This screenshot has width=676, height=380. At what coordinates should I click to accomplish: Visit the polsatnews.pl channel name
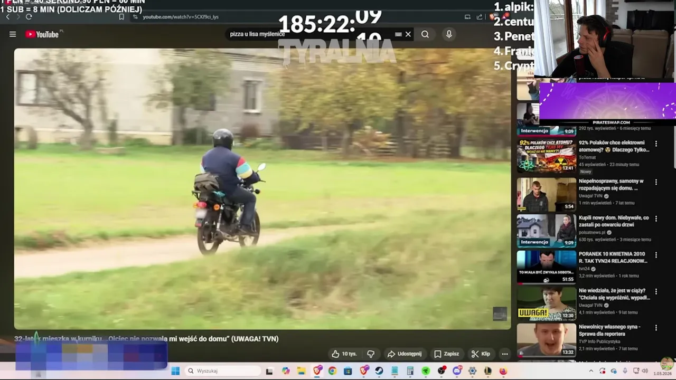592,232
